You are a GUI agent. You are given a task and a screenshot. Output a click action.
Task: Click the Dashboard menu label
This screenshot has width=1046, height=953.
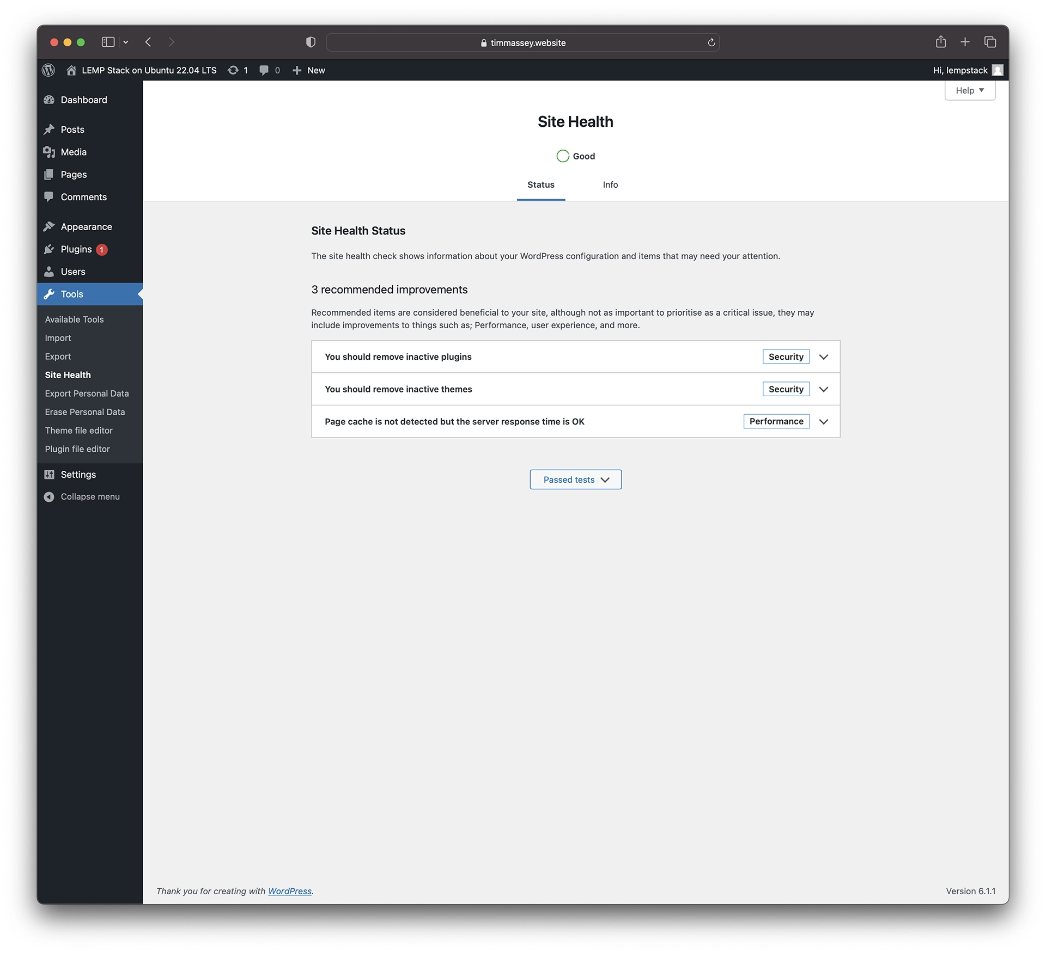coord(84,100)
